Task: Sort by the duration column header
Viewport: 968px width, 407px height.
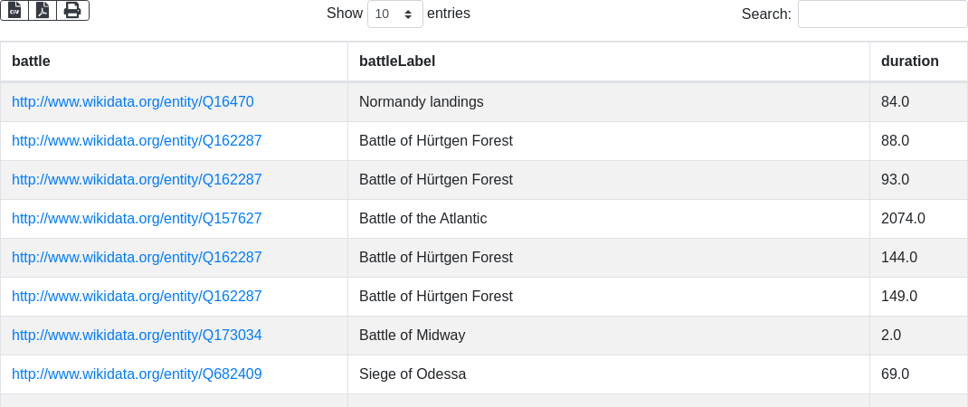Action: pos(909,62)
